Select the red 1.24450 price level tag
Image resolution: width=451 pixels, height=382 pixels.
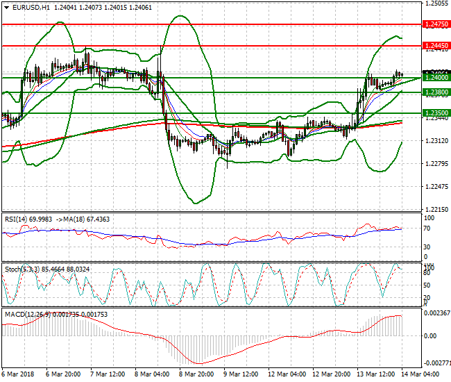coord(437,46)
